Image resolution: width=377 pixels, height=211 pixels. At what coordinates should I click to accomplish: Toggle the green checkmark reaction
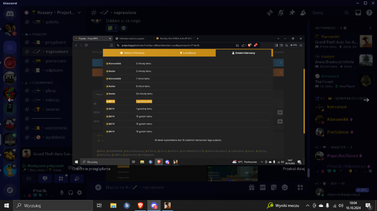112,28
